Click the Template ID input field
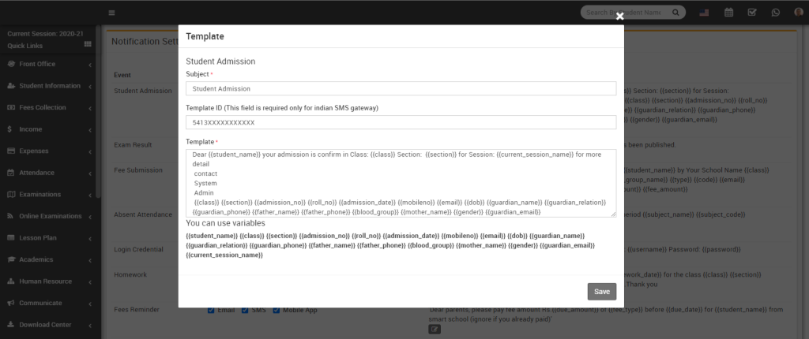The width and height of the screenshot is (809, 339). click(x=401, y=123)
